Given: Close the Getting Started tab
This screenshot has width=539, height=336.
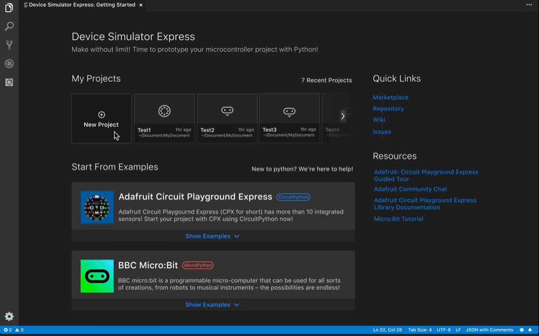Looking at the screenshot, I should coord(141,5).
